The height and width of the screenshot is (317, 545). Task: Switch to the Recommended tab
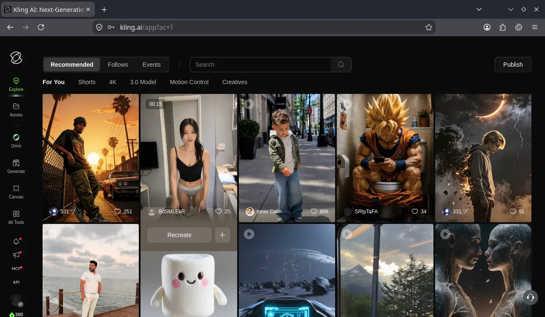tap(72, 65)
